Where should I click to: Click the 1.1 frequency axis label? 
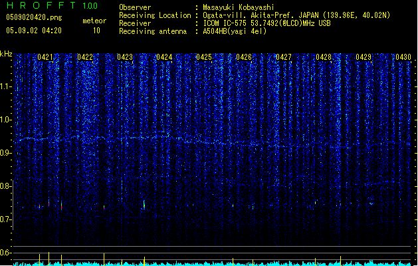6,86
